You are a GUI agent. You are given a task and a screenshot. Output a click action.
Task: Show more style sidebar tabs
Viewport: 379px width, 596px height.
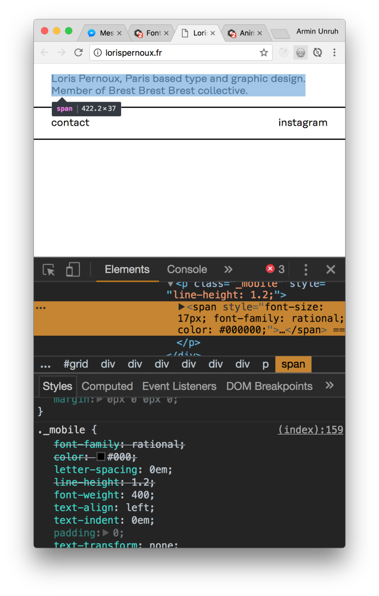point(329,386)
